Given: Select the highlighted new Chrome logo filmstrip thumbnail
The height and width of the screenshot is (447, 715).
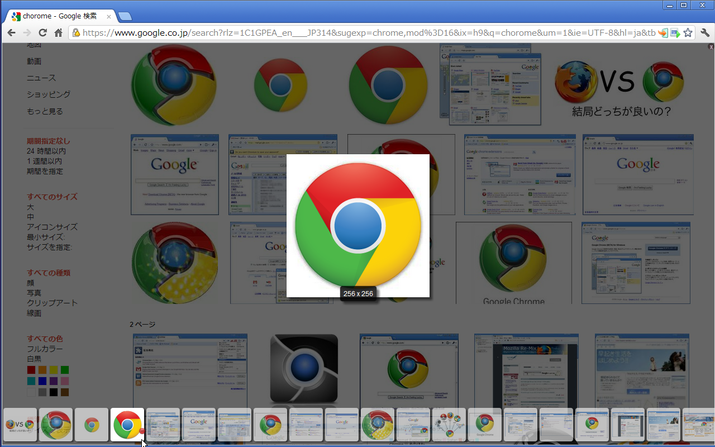Looking at the screenshot, I should tap(127, 425).
